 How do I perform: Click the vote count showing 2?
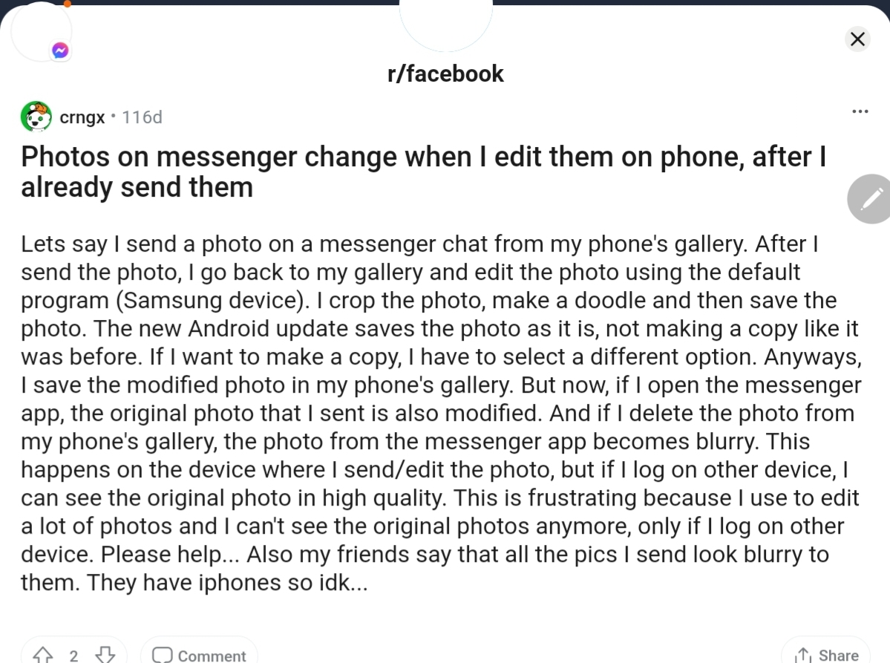tap(73, 655)
